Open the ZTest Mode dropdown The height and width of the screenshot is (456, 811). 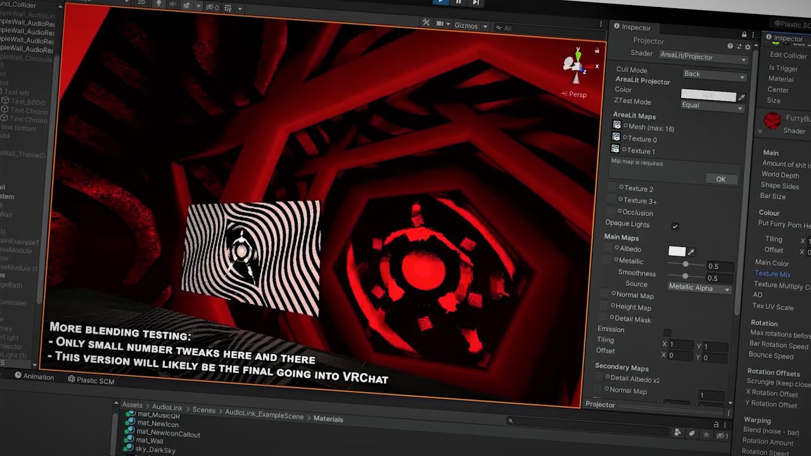click(712, 105)
